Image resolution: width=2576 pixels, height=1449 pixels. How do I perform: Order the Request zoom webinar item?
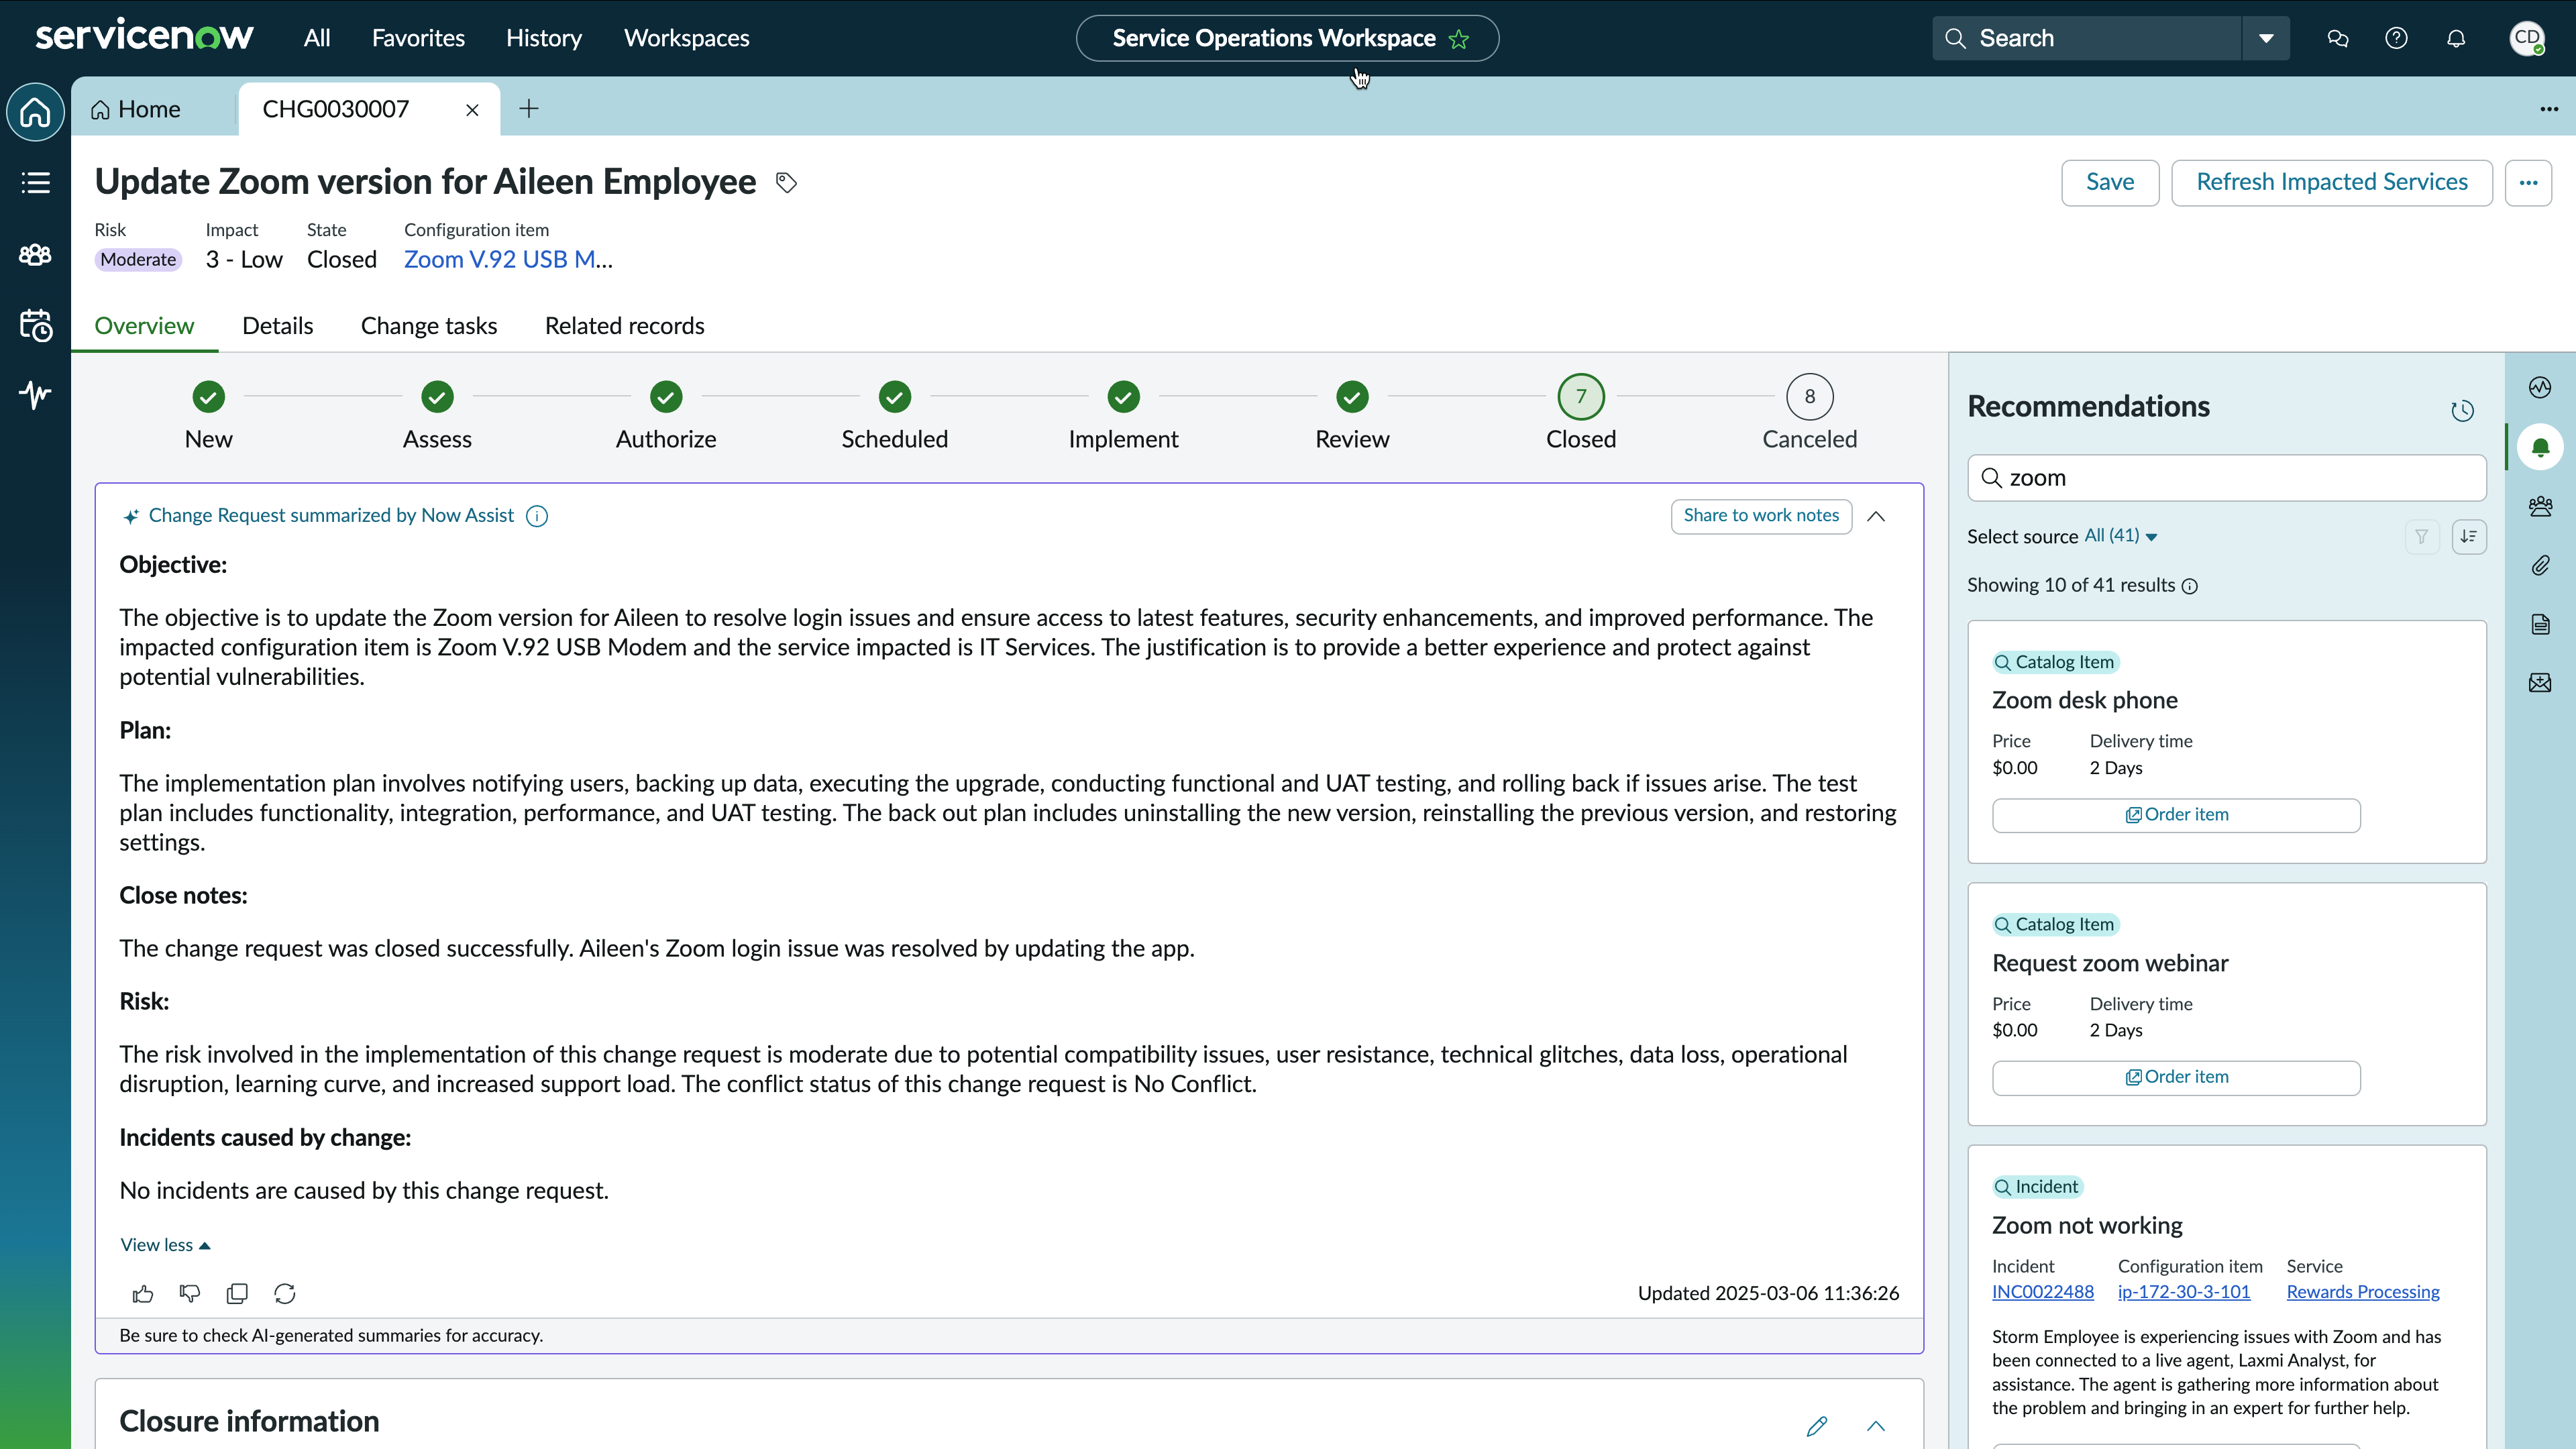tap(2176, 1078)
